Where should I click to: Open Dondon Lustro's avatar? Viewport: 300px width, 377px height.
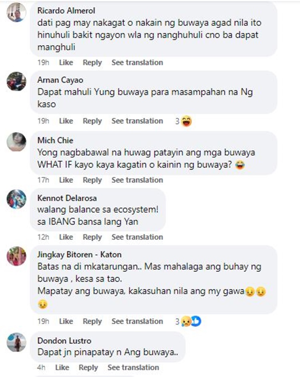16,342
